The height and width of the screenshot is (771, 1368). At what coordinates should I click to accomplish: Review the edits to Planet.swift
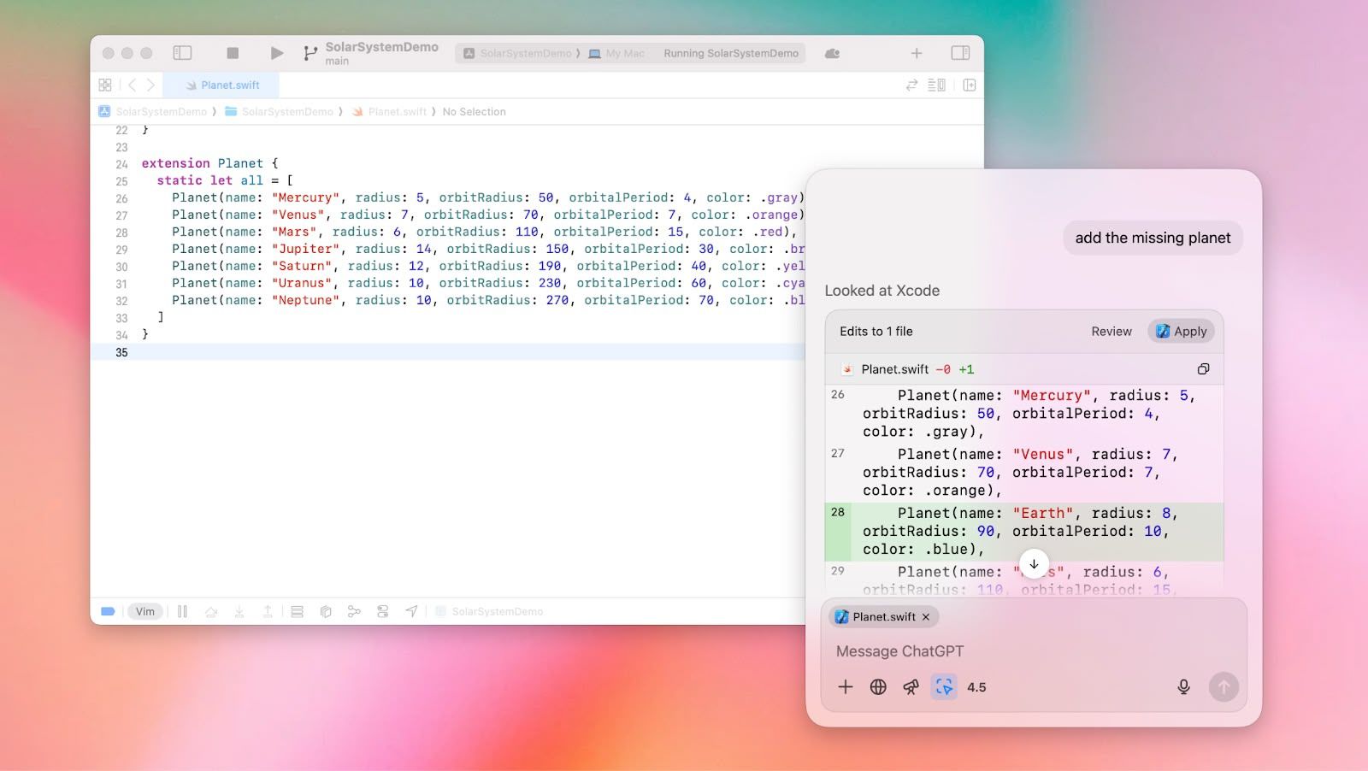(1111, 331)
